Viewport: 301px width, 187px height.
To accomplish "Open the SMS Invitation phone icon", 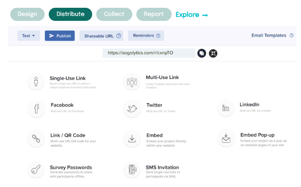I will 132,169.
